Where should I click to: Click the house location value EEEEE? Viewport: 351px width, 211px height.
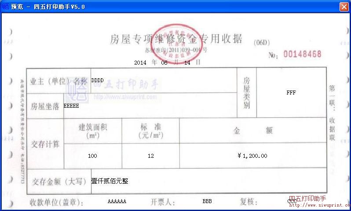point(71,105)
